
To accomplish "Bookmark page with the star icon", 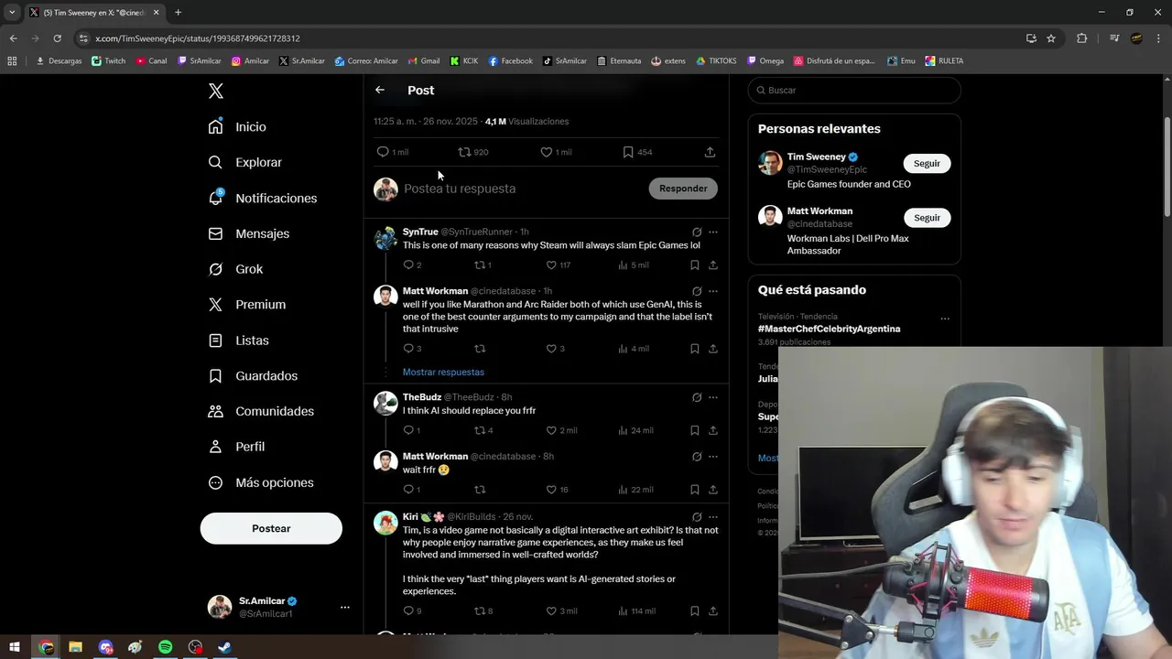I will click(x=1051, y=38).
